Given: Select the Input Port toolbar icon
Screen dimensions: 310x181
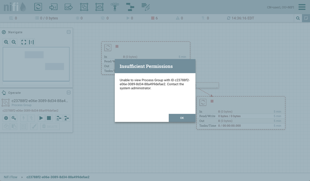Looking at the screenshot, I should pyautogui.click(x=53, y=7).
